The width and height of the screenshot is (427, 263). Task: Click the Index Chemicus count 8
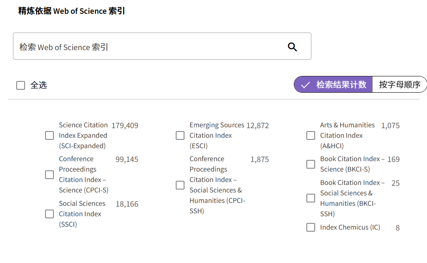click(x=397, y=228)
